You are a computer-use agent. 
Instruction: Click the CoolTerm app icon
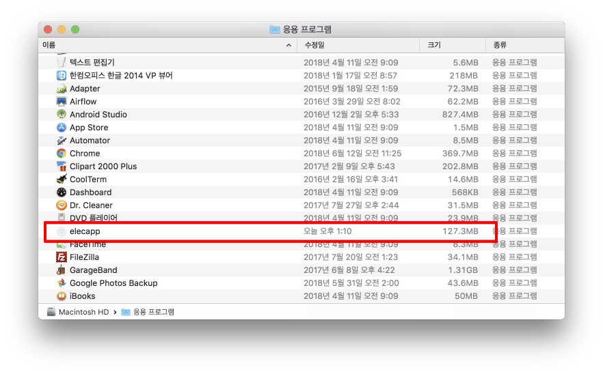62,179
